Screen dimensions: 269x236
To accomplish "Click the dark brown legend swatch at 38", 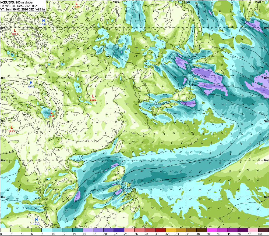I will [x=201, y=230].
